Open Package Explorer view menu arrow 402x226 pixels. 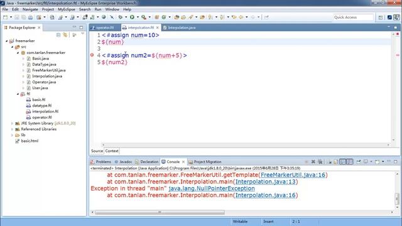82,34
